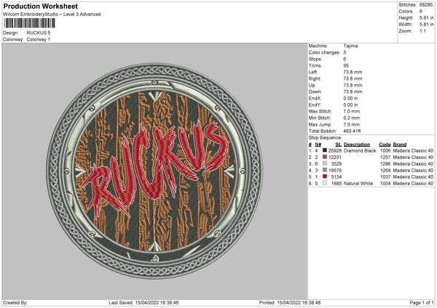Click the Natural White color swatch
The width and height of the screenshot is (437, 308).
pos(323,183)
